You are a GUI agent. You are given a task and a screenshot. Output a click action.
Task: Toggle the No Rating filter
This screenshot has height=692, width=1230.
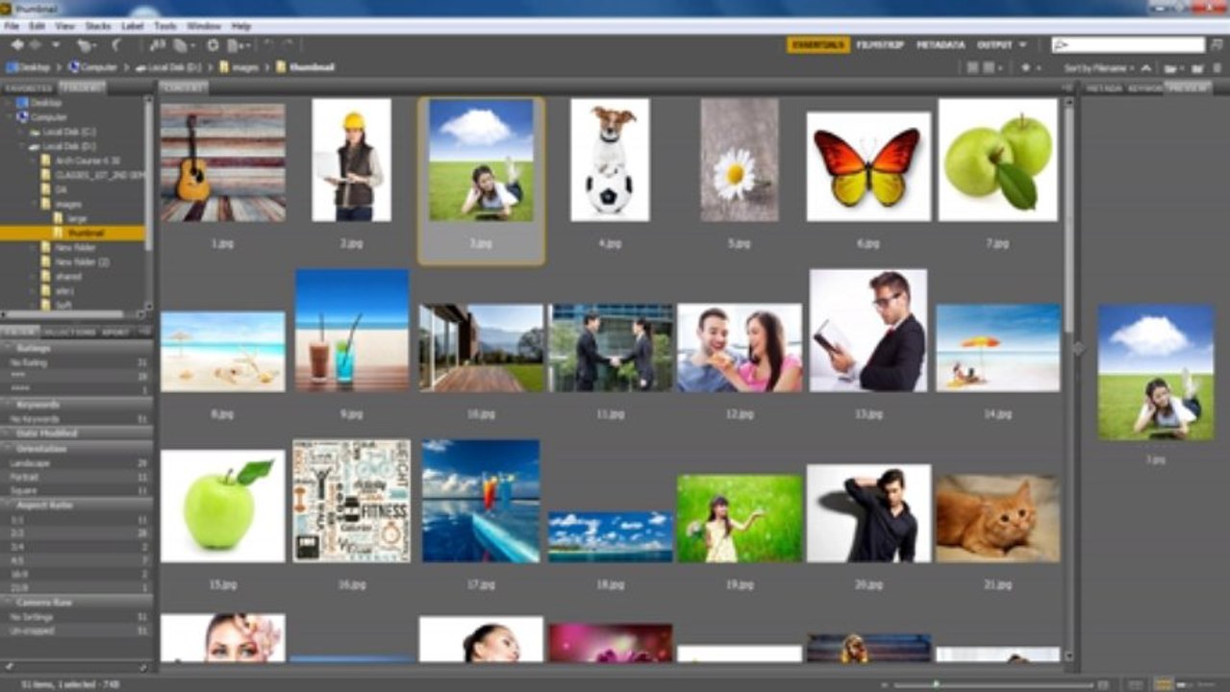77,362
